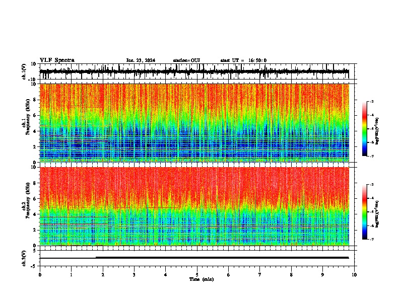Screen dimensions: 399x308
Task: Click the ch.3 black voltage trace
Action: pos(194,258)
